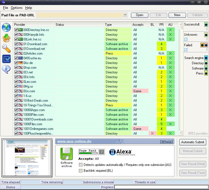Click the question mark under Unknown
The image size is (209, 190).
(x=186, y=39)
